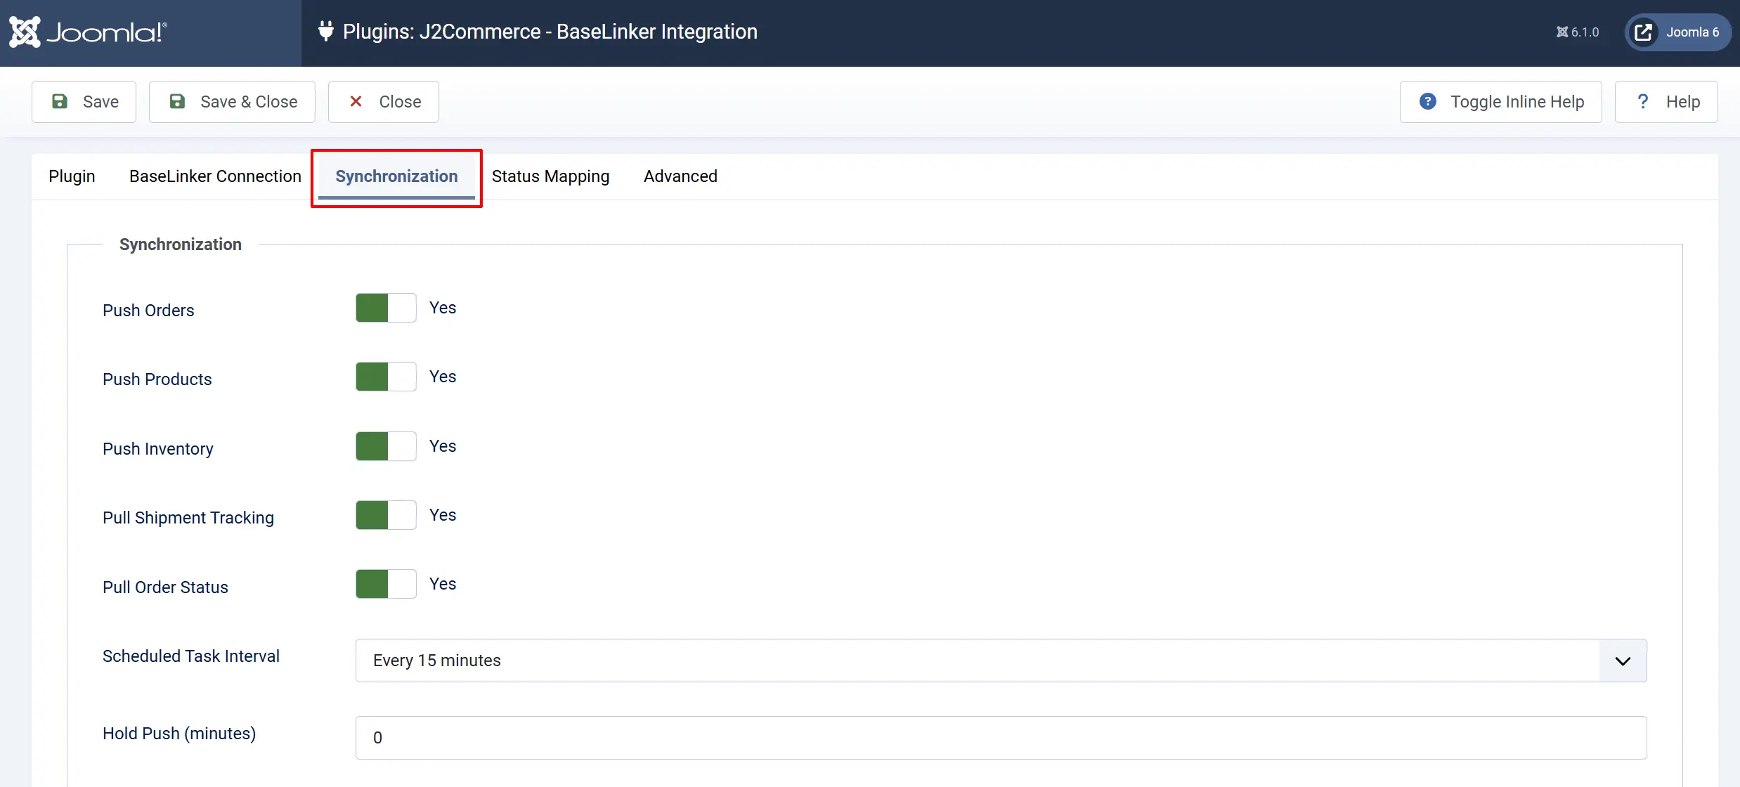Screen dimensions: 1740x787
Task: Turn off the Push Inventory switch
Action: coord(386,446)
